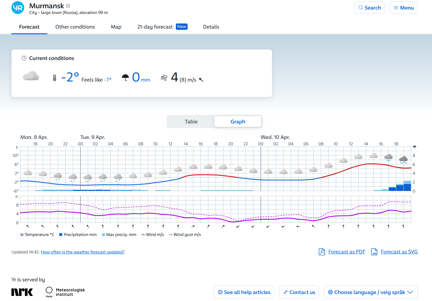432x301 pixels.
Task: Open the Other conditions tab
Action: [75, 27]
